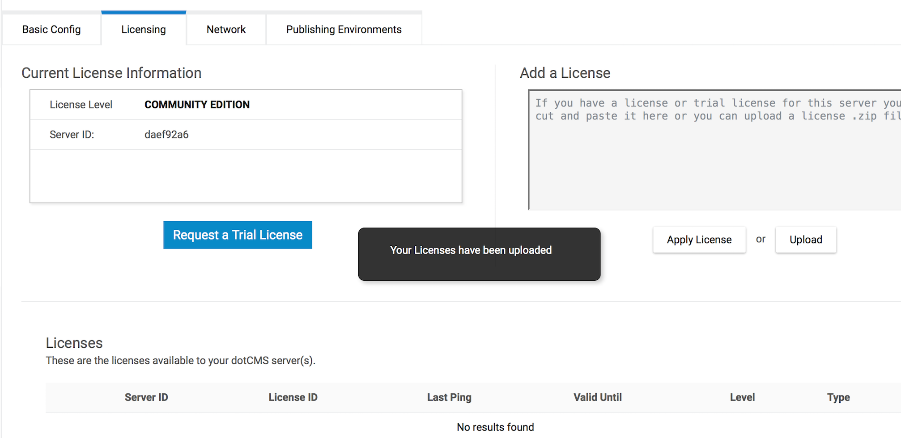
Task: Click the Level column header
Action: pyautogui.click(x=742, y=397)
